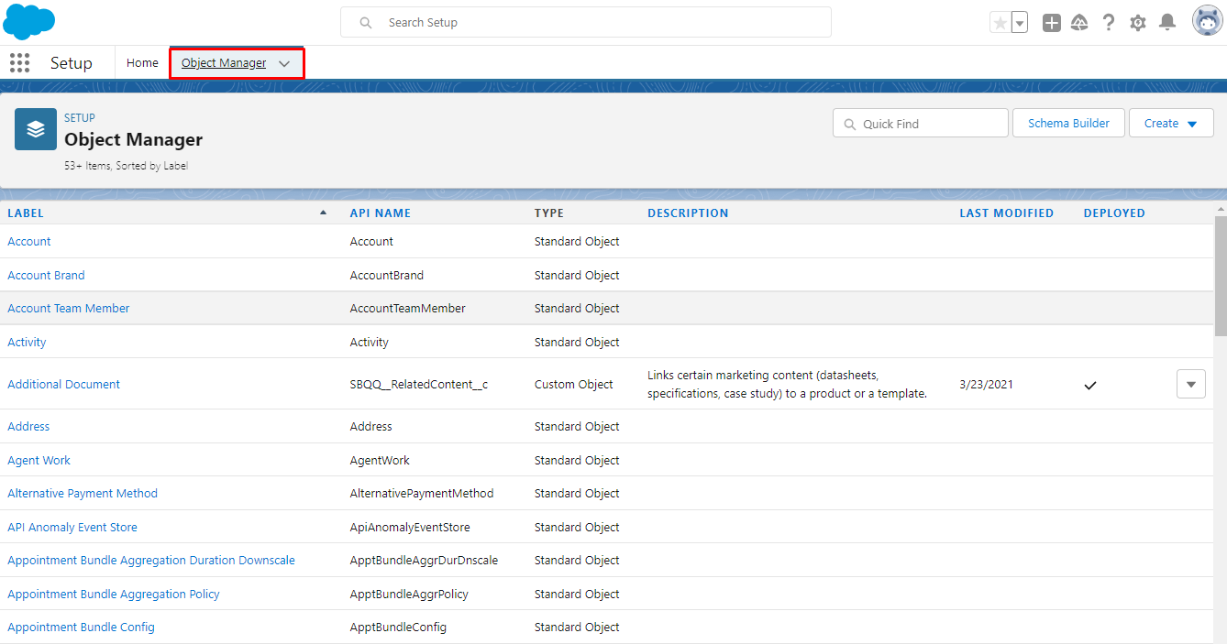Click the Object Manager layers icon
The image size is (1227, 644).
[x=36, y=129]
